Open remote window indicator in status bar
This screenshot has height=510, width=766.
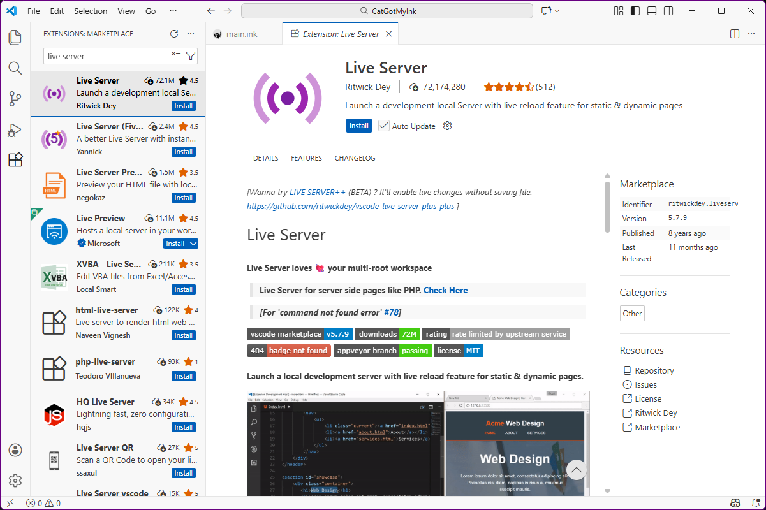(x=10, y=503)
